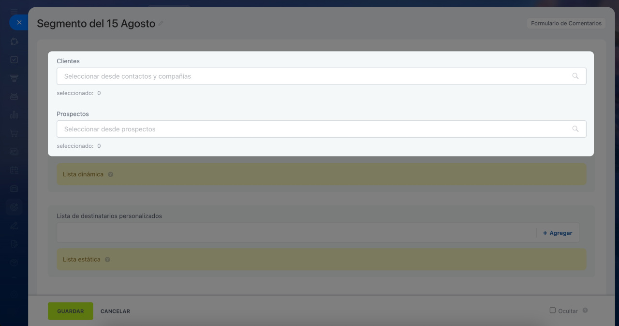
Task: Open the cube icon in sidebar
Action: coord(14,262)
